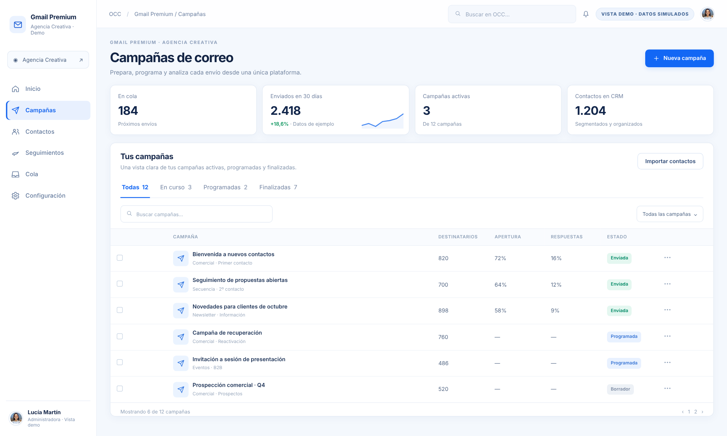
Task: Click send icon of Prospección comercial Q4
Action: [181, 389]
